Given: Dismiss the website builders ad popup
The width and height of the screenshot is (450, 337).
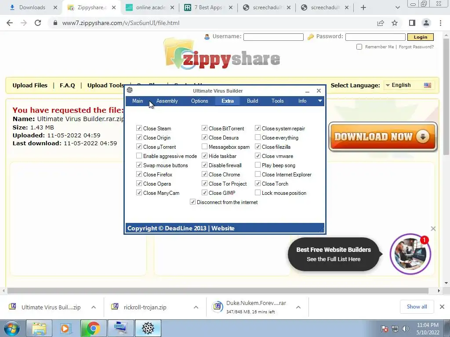Looking at the screenshot, I should 433,228.
